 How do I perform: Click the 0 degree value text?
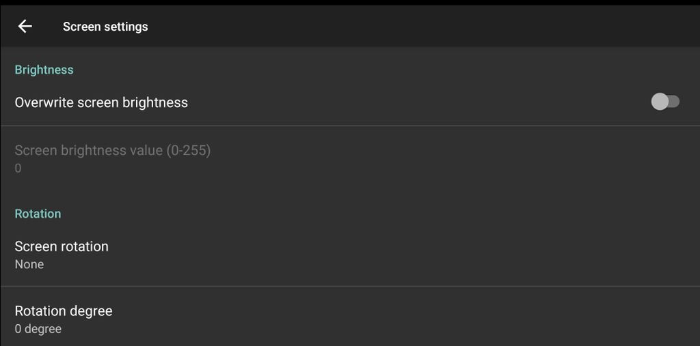[38, 329]
